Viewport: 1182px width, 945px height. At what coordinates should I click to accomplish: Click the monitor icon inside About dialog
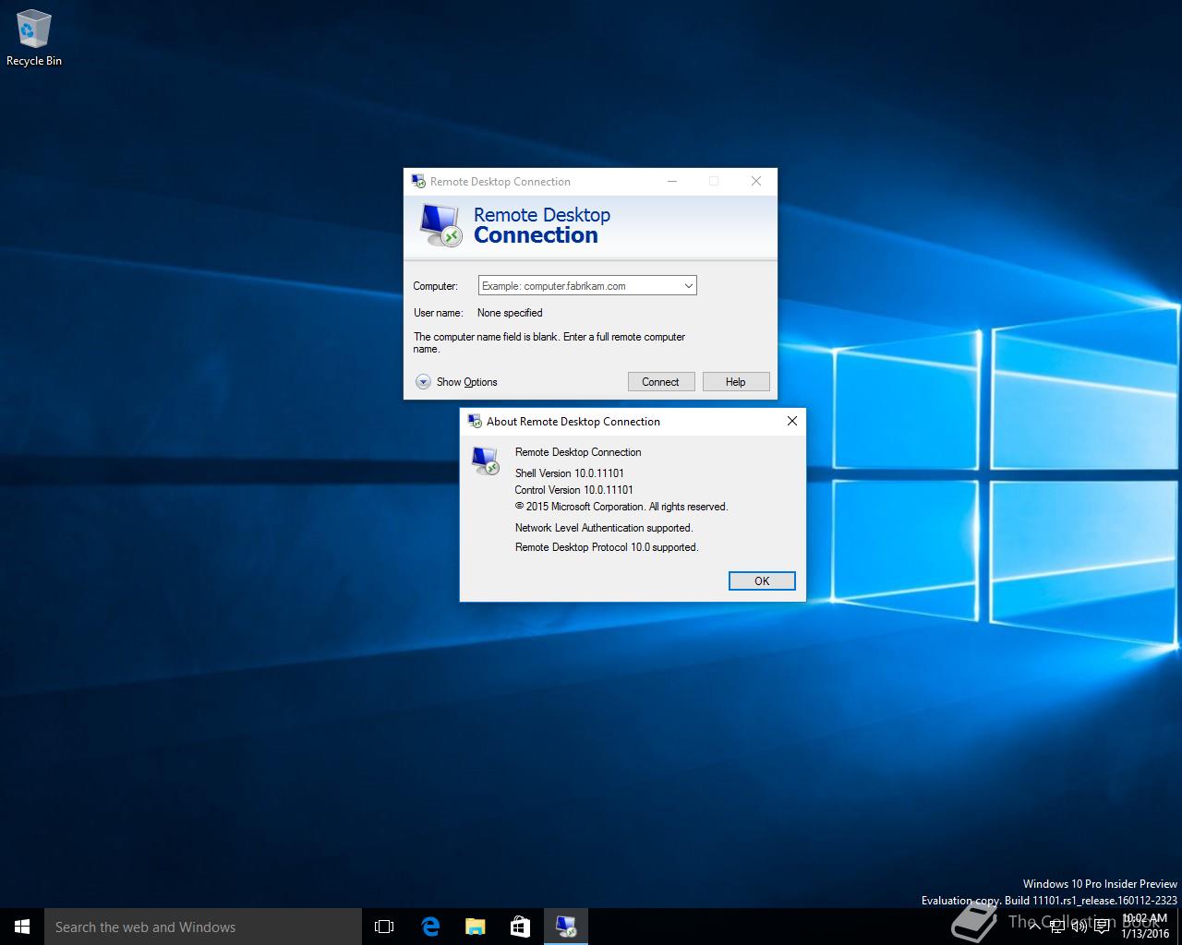pyautogui.click(x=486, y=460)
